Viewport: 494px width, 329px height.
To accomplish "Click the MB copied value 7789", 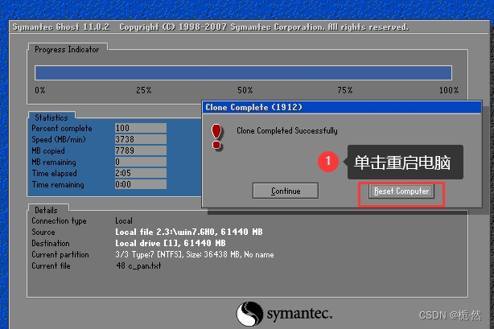I will tap(141, 150).
